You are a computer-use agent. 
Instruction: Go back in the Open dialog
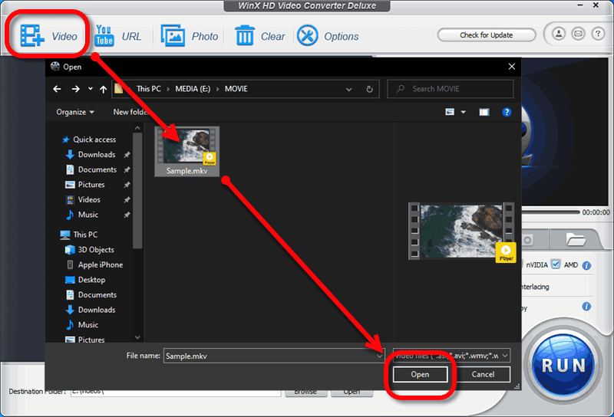tap(57, 89)
